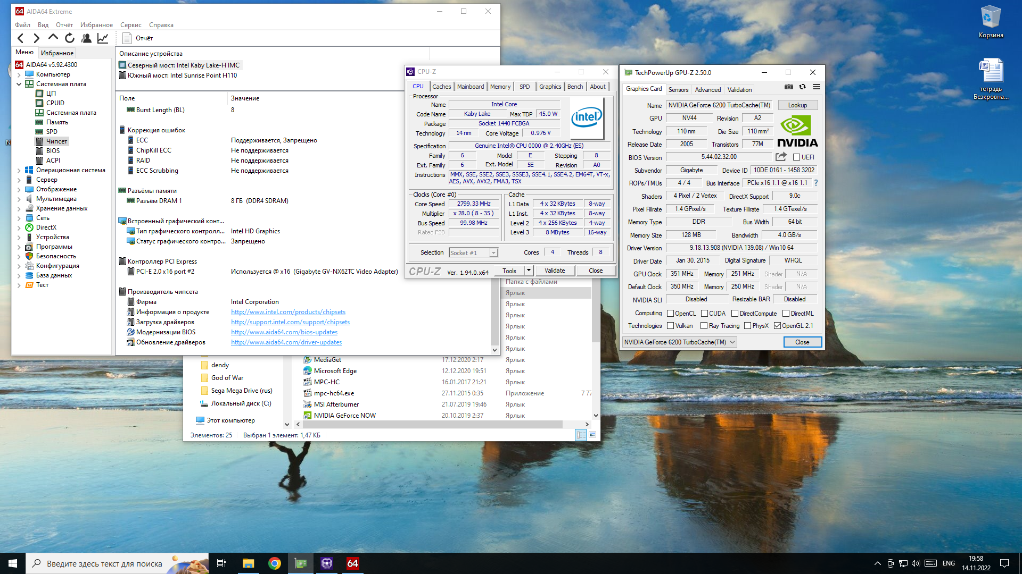Open the intel.com products chipsets link
The image size is (1022, 574).
coord(288,312)
